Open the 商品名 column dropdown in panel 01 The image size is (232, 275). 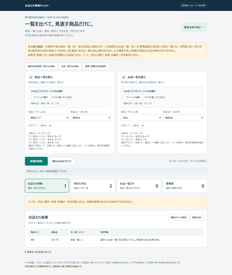91,118
